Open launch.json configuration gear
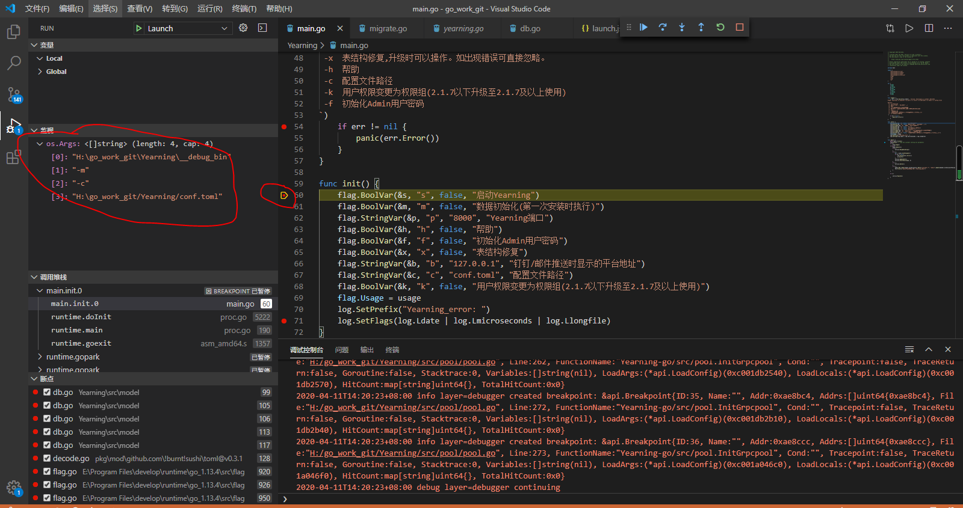 point(243,28)
